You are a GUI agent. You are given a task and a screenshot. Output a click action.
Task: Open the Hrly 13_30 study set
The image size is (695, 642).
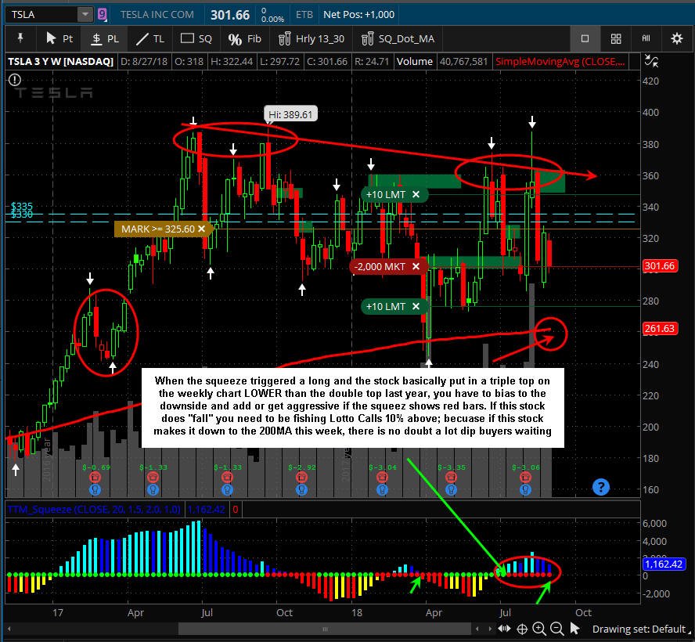[311, 39]
